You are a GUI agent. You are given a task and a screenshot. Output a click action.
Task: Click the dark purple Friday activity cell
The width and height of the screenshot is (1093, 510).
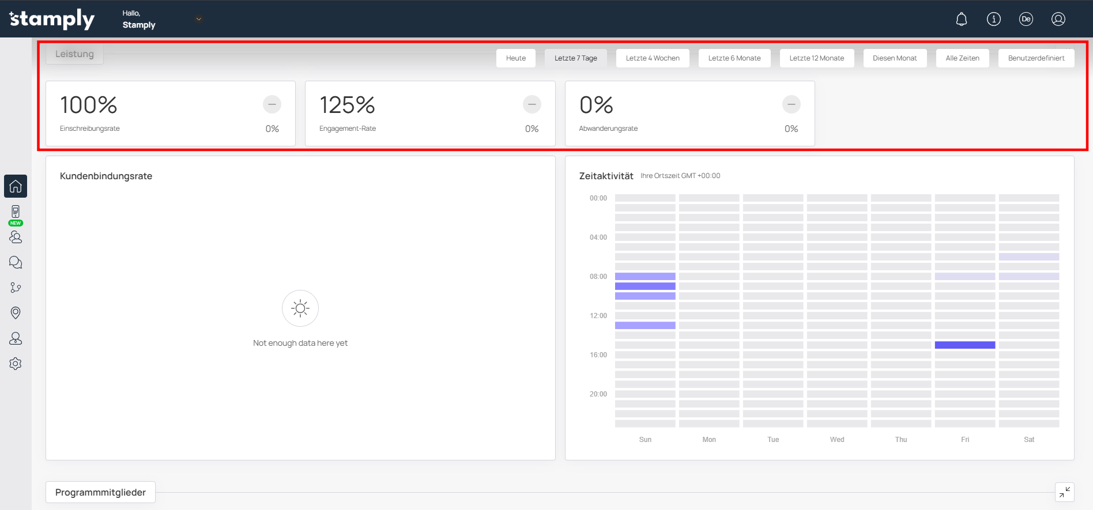[x=964, y=345]
